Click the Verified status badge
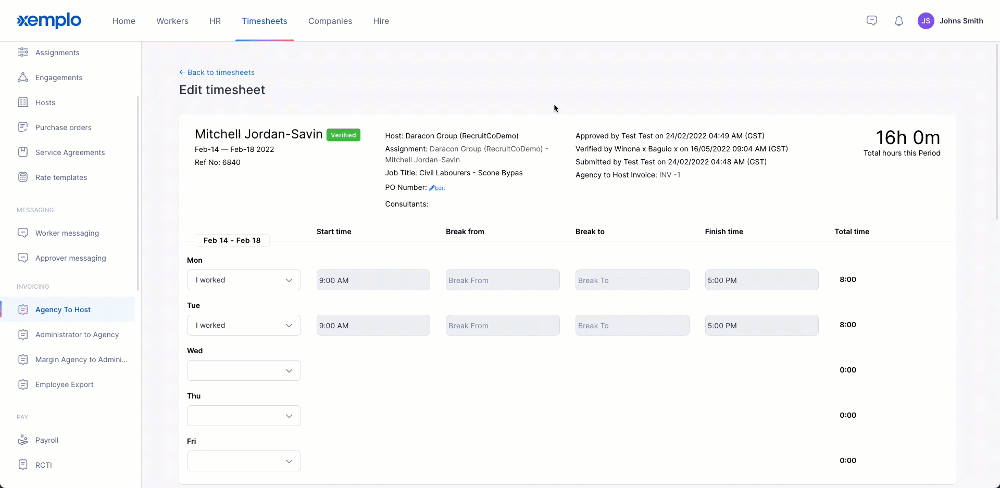The width and height of the screenshot is (1000, 488). 343,135
